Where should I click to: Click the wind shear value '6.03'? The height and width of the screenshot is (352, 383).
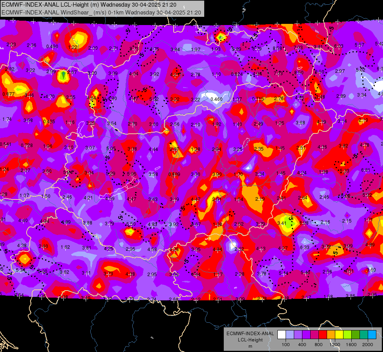(x=338, y=46)
